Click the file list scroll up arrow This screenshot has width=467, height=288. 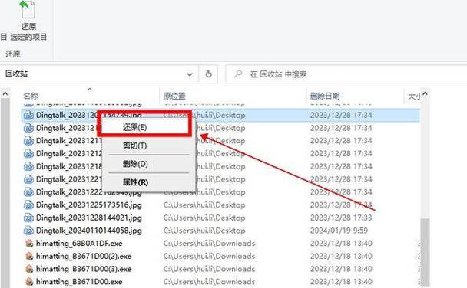(425, 94)
